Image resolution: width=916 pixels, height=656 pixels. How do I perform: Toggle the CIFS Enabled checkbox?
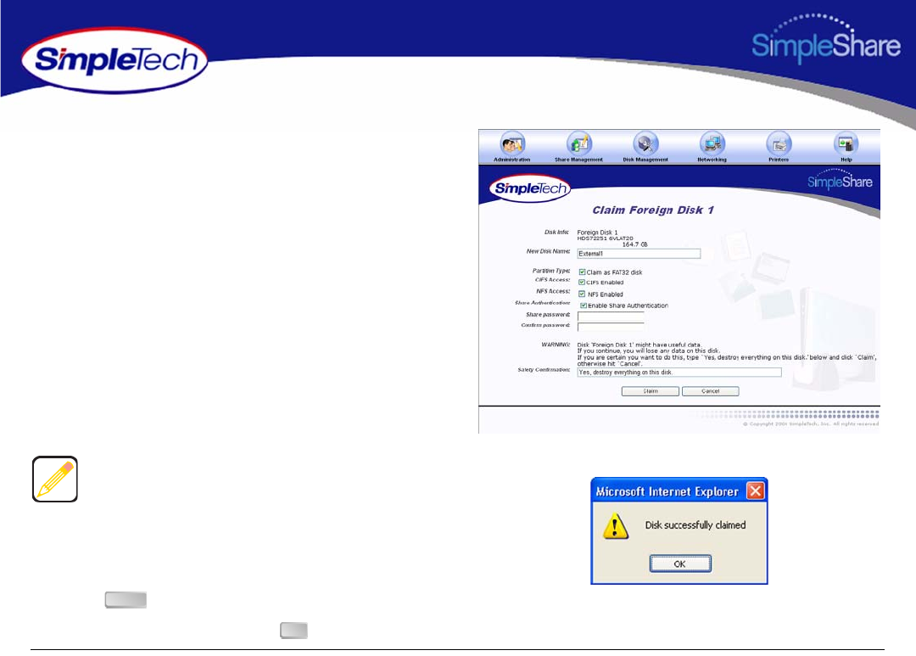tap(582, 283)
